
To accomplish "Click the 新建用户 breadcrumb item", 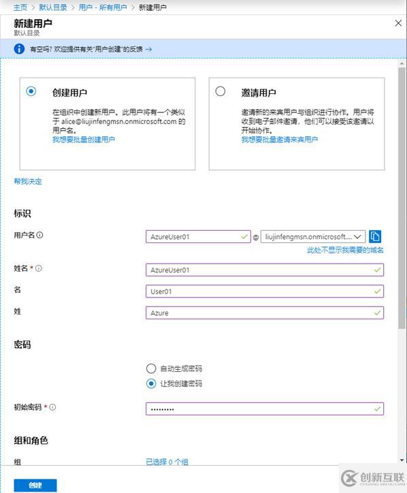I will 152,7.
